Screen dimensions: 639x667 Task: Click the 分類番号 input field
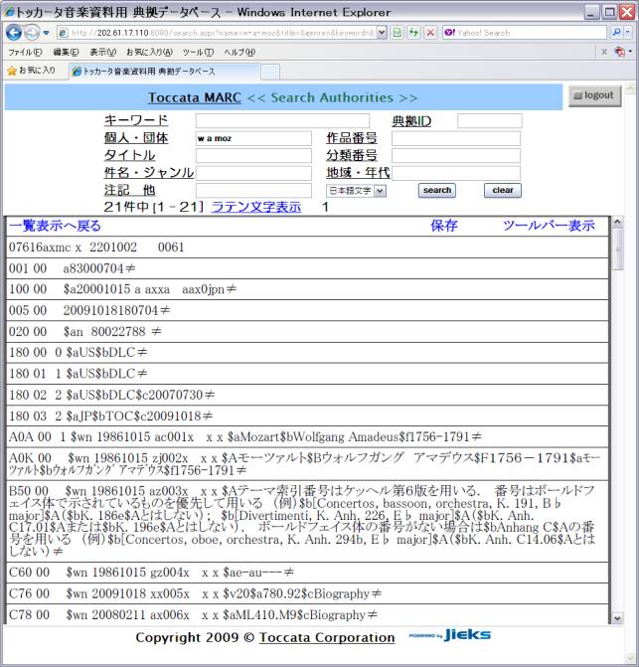(456, 156)
